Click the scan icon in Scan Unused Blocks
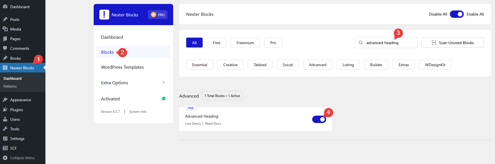 pos(434,43)
